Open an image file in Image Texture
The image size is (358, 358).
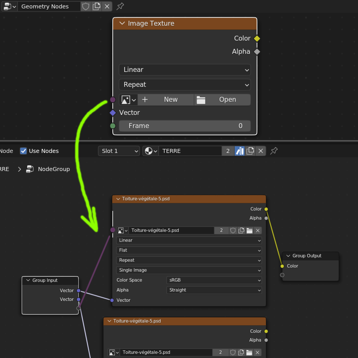(x=222, y=99)
